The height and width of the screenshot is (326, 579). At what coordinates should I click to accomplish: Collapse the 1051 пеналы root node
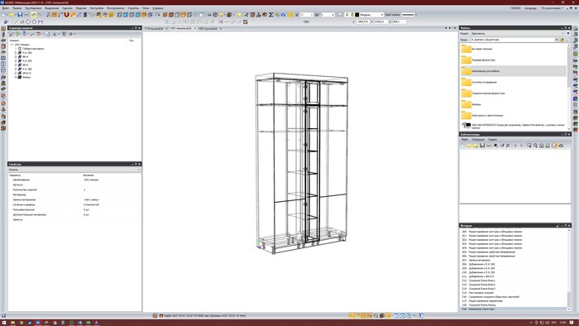12,45
